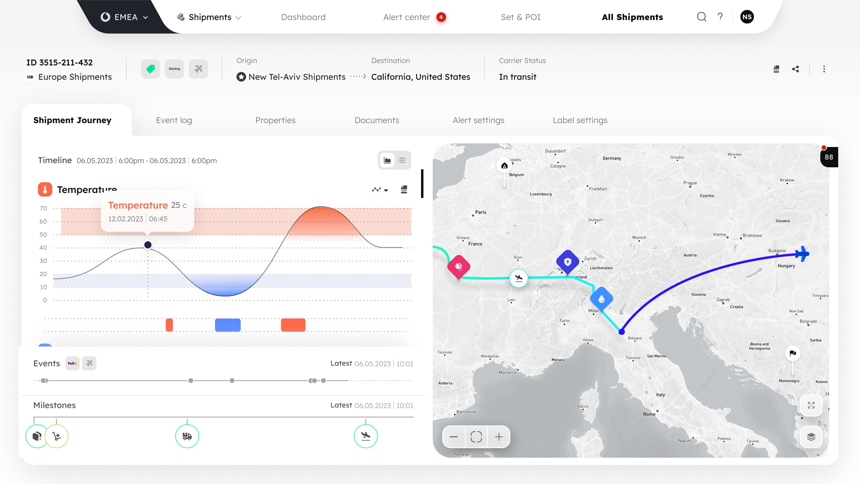Viewport: 860px width, 484px height.
Task: Zoom in on the map
Action: 498,436
